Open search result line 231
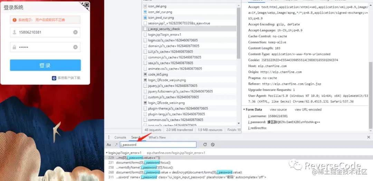 (239, 163)
